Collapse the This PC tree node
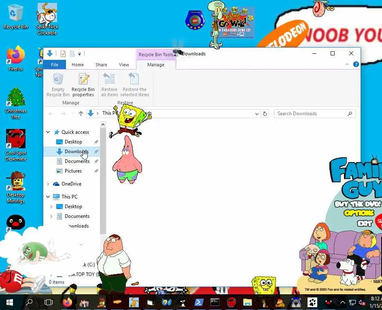This screenshot has width=382, height=310. pos(48,196)
